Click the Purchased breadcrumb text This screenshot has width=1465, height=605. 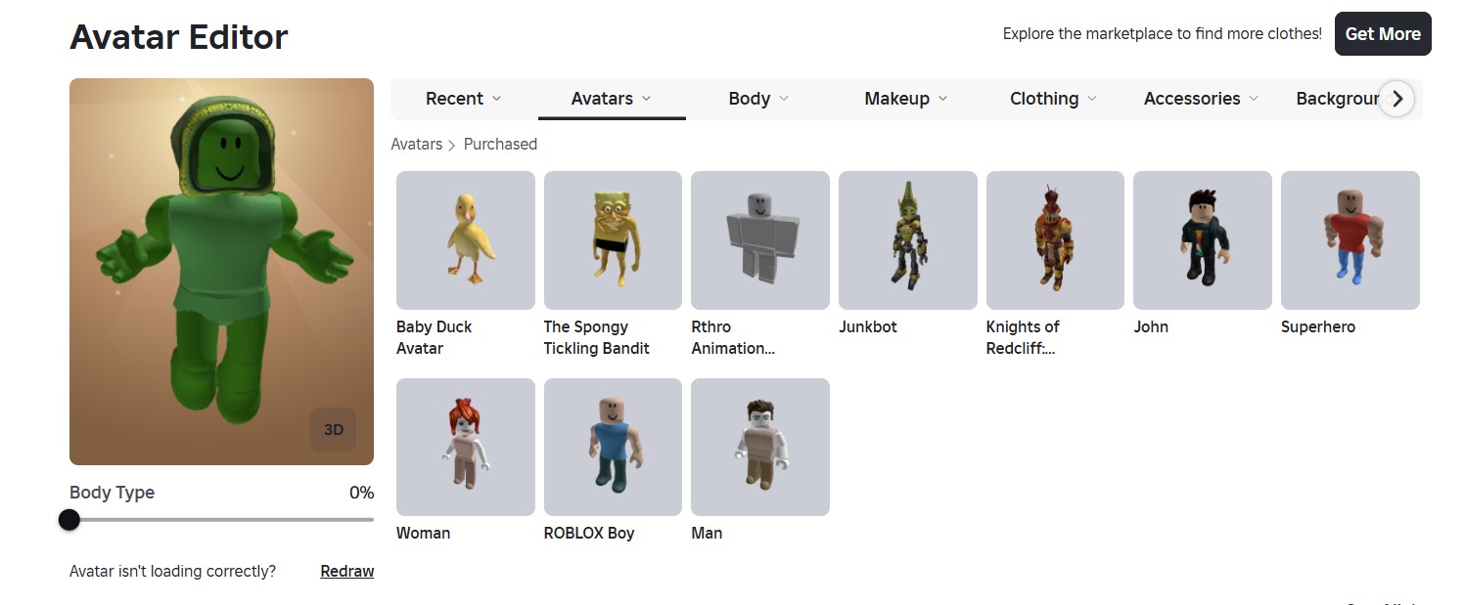(x=500, y=144)
